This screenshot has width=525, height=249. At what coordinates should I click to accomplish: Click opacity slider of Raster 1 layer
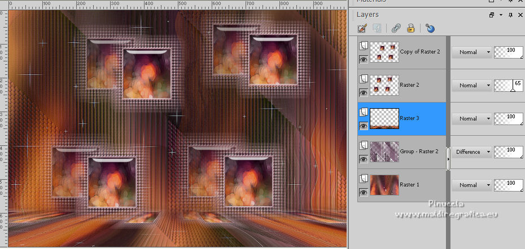tap(509, 185)
